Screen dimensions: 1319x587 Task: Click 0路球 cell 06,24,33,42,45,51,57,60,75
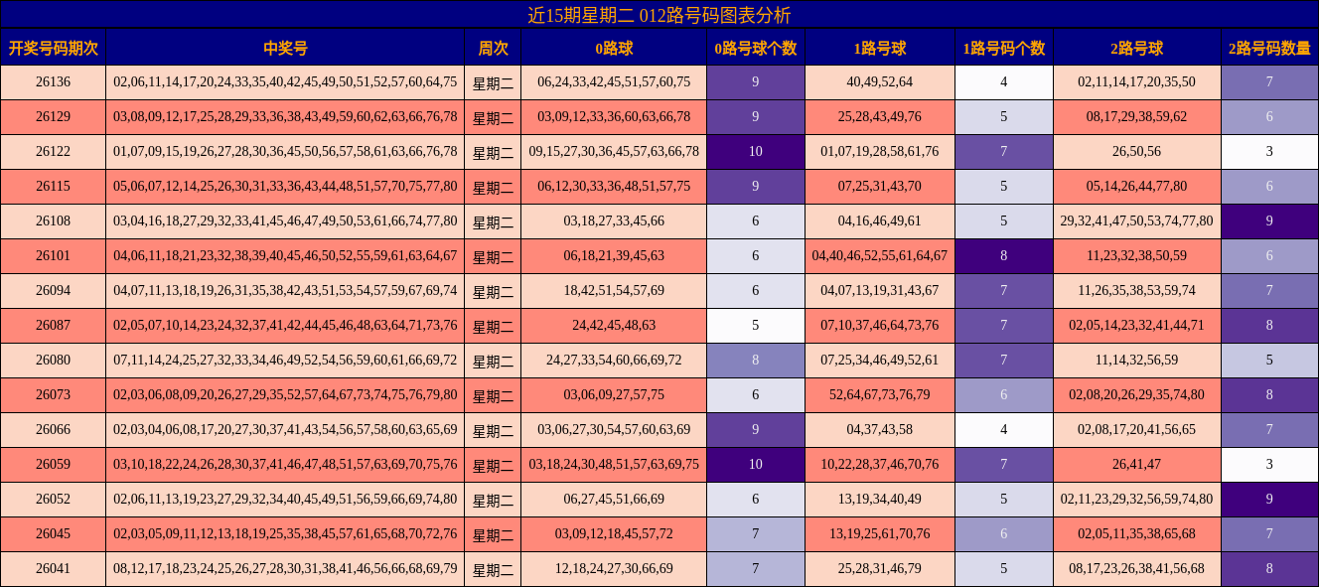coord(614,82)
